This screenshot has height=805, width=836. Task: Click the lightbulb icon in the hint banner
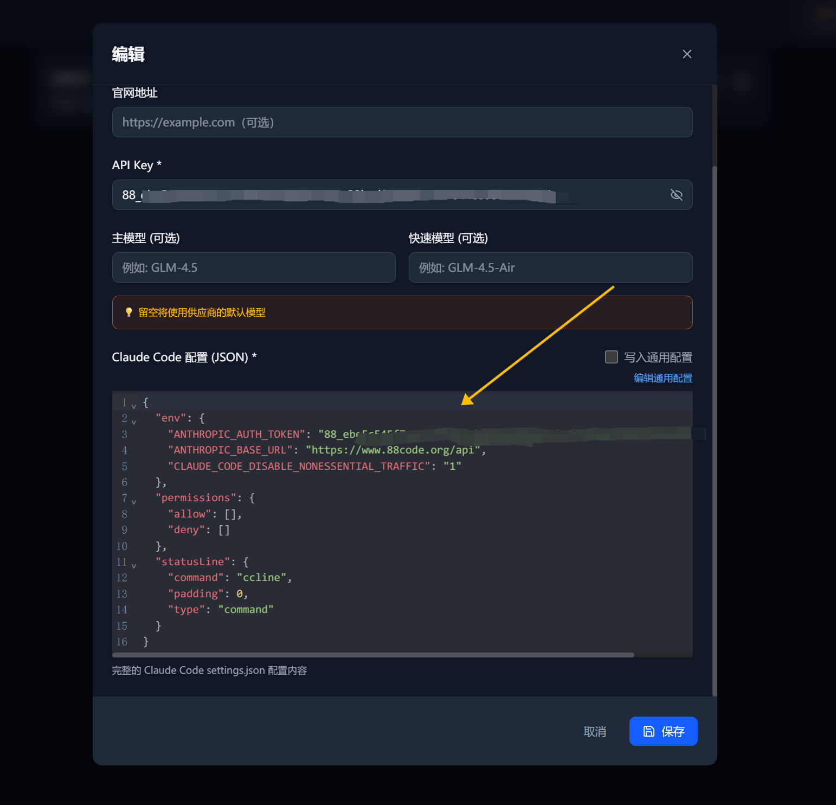coord(128,312)
